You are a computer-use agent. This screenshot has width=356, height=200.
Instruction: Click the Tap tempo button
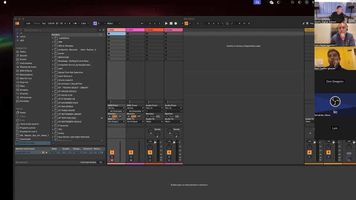(x=44, y=23)
